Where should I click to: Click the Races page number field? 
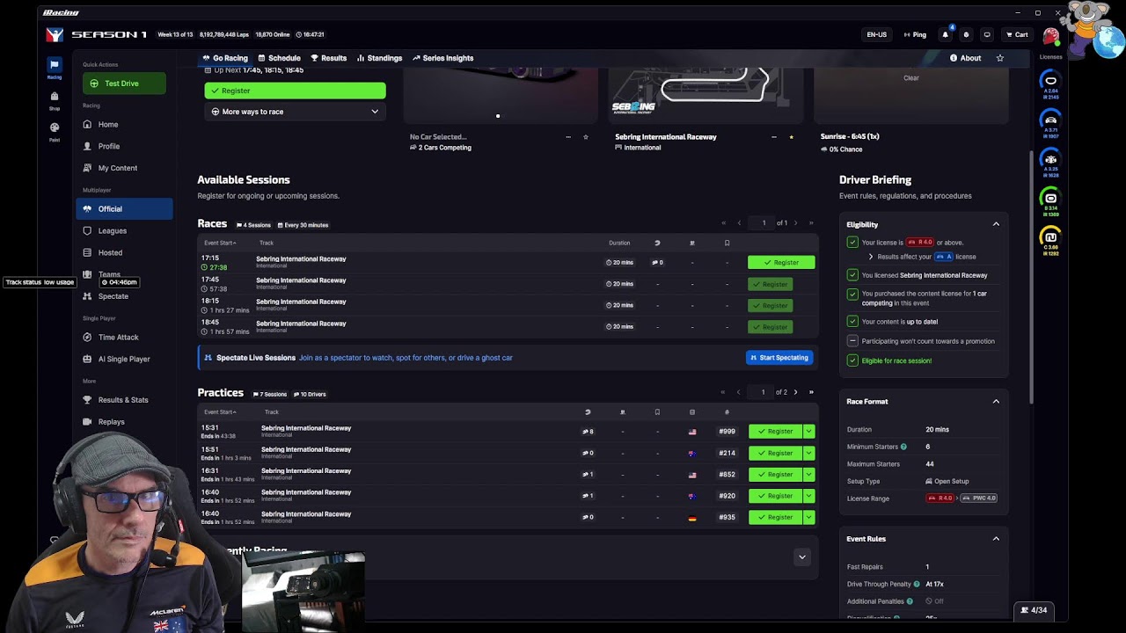764,223
